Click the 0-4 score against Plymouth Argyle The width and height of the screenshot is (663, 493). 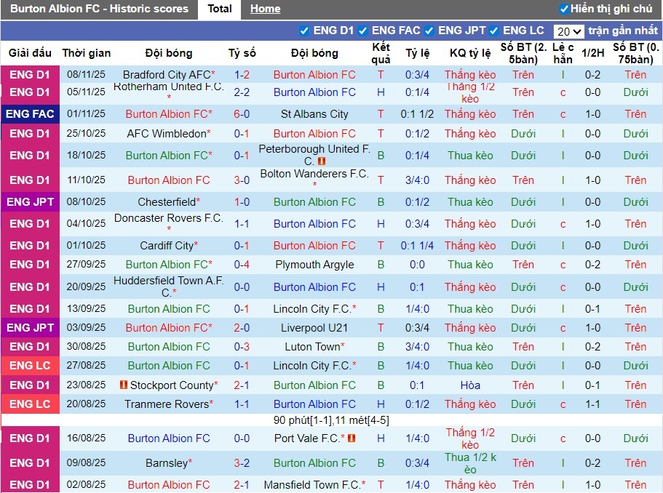[x=242, y=265]
